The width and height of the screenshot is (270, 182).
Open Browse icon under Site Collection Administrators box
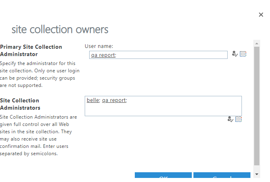[x=239, y=119]
